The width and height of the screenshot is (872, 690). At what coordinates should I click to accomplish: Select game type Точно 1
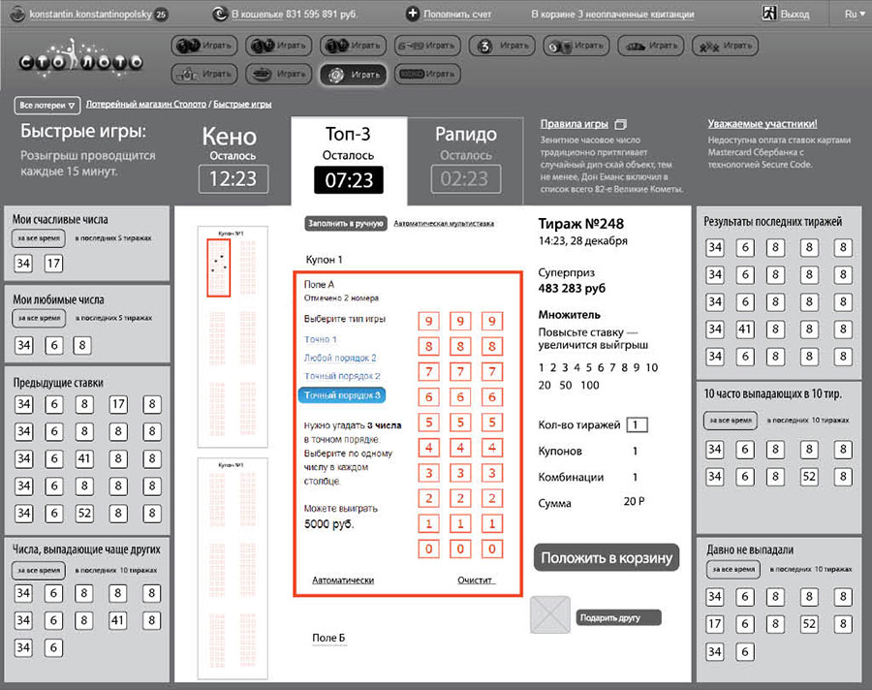(x=321, y=339)
